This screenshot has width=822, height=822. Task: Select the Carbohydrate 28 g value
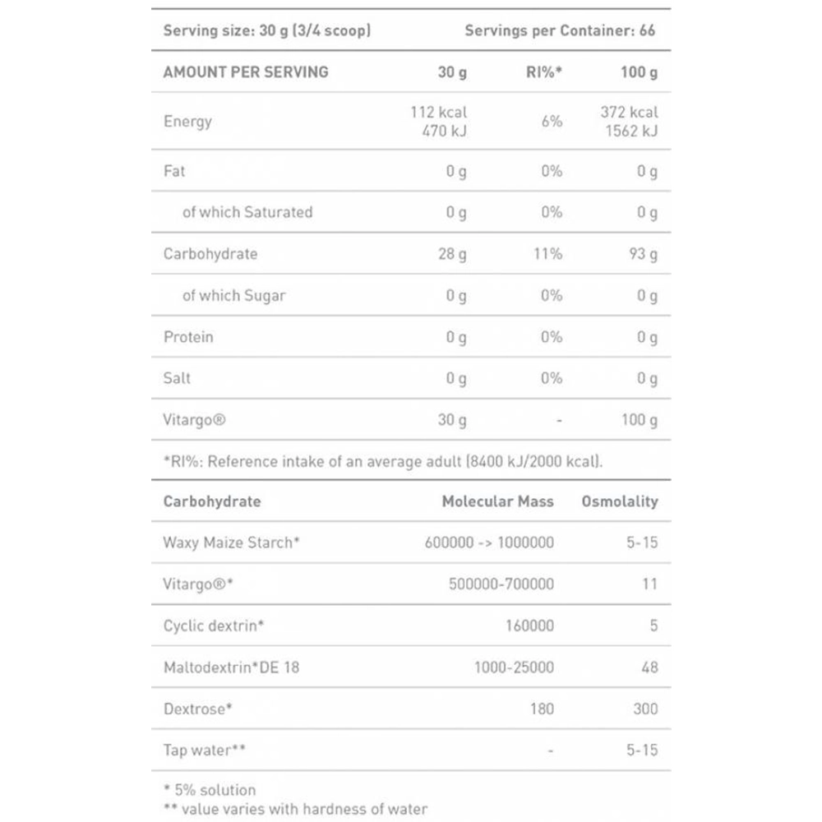[x=452, y=254]
